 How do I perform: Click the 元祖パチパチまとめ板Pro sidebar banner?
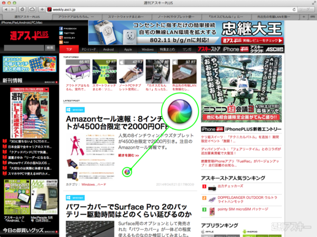click(30, 64)
